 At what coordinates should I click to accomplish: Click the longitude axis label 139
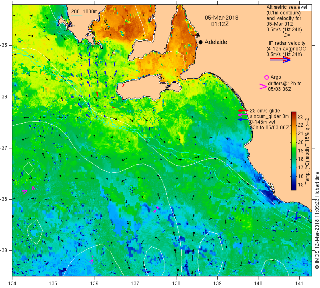pos(217,283)
